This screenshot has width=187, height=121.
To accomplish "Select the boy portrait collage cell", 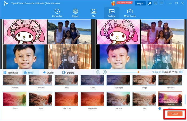I will (x=25, y=57).
